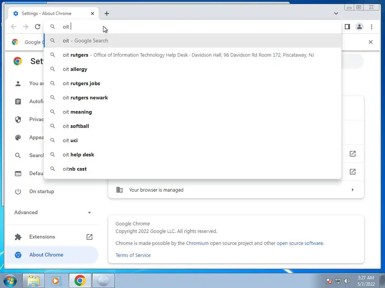Image resolution: width=385 pixels, height=288 pixels.
Task: Go back using the back arrow
Action: 14,27
